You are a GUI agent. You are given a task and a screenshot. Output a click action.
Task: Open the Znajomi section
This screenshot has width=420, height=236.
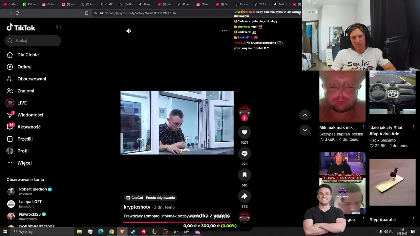(21, 91)
